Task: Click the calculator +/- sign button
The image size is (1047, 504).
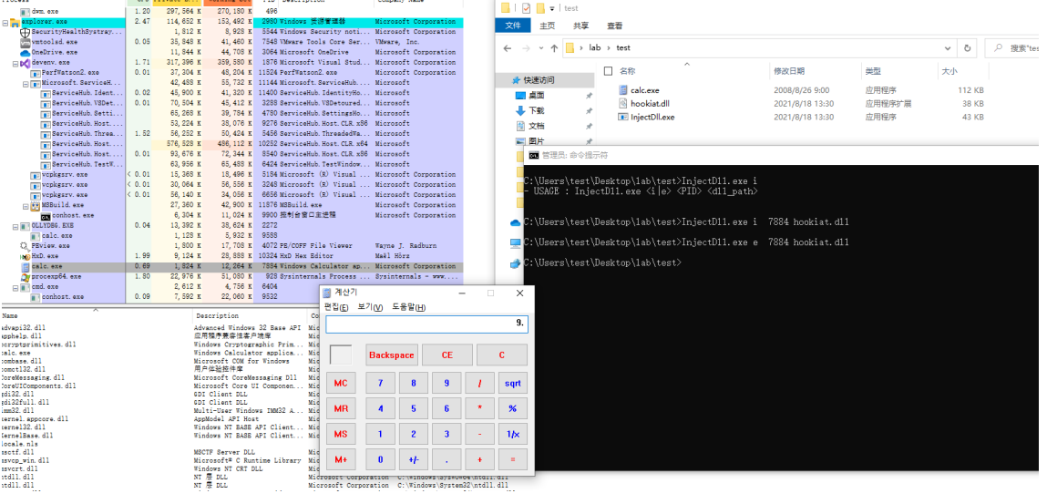Action: coord(414,459)
